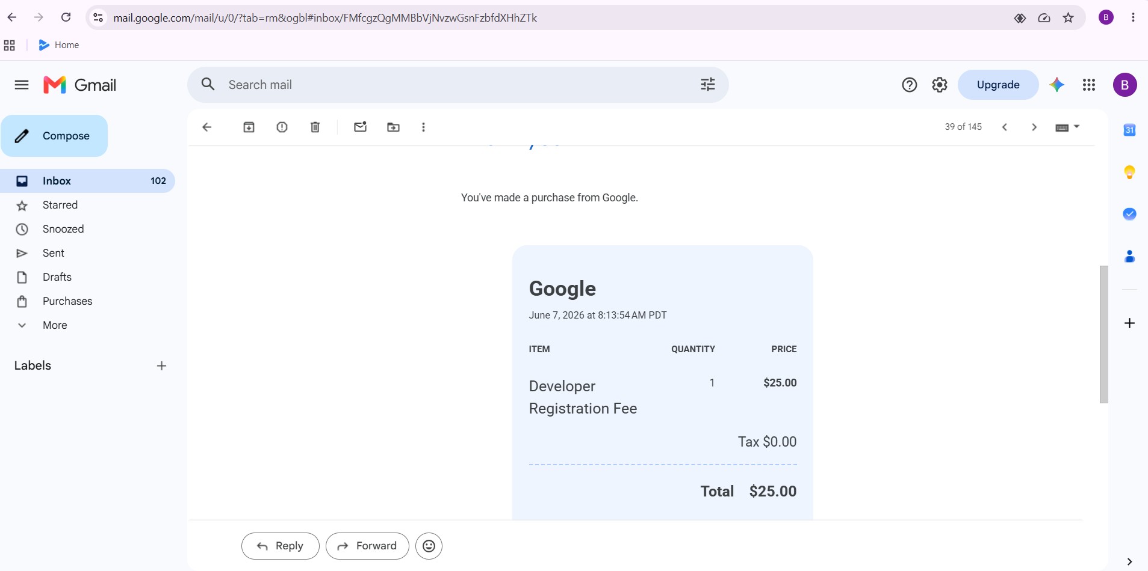Viewport: 1148px width, 571px height.
Task: Click in the Search mail field
Action: click(x=458, y=85)
